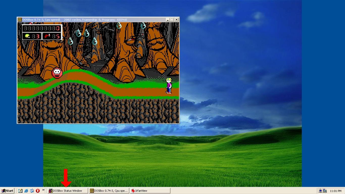This screenshot has height=194, width=345.
Task: Click the score digit display in game
Action: pos(42,28)
